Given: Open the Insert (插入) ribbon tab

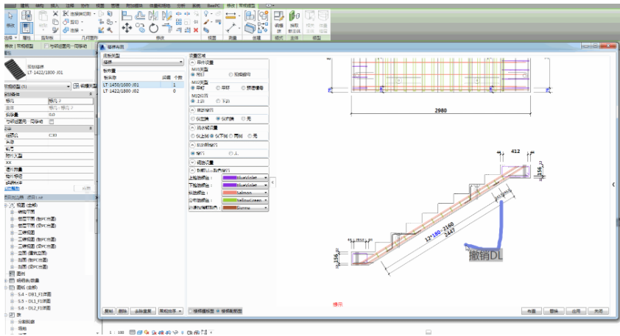Looking at the screenshot, I should click(x=54, y=4).
